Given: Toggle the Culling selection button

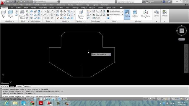Looking at the screenshot, I should click(127, 14).
